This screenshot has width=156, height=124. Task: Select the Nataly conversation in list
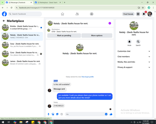22,36
